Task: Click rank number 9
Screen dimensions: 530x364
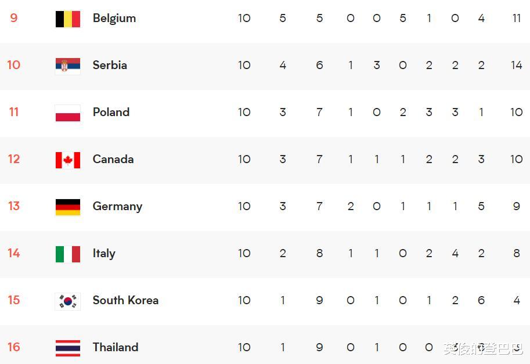Action: pyautogui.click(x=14, y=18)
